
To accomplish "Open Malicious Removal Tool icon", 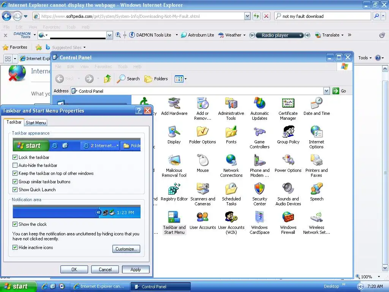I will pyautogui.click(x=174, y=166).
